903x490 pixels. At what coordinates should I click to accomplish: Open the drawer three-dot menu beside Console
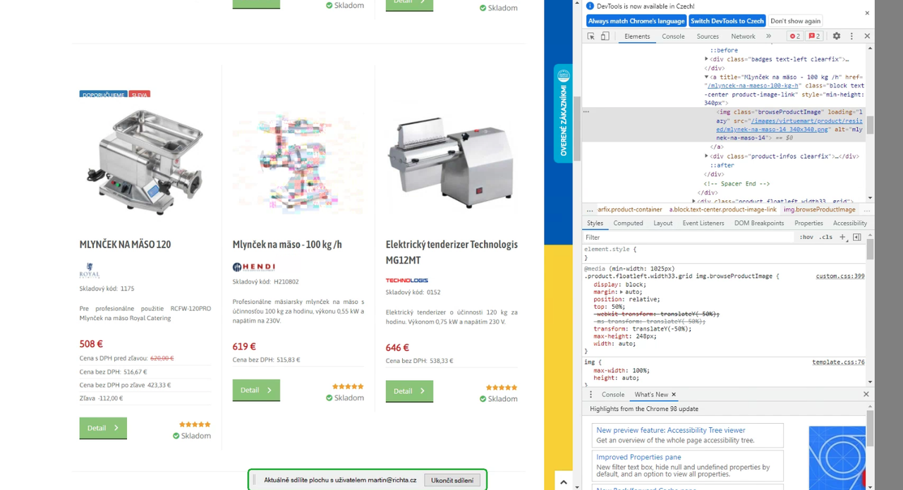591,394
